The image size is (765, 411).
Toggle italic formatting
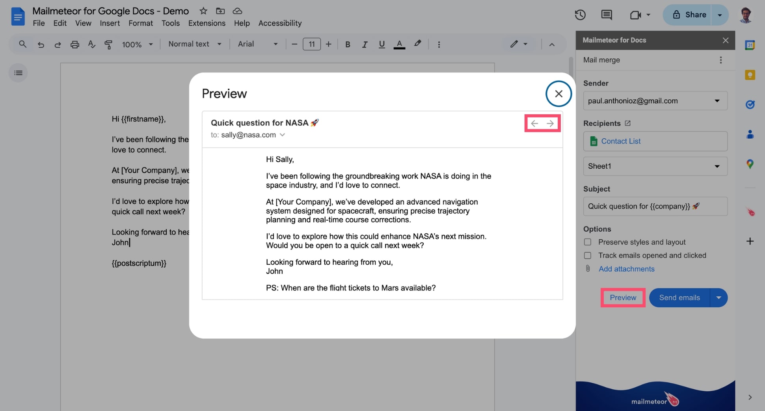pyautogui.click(x=365, y=45)
